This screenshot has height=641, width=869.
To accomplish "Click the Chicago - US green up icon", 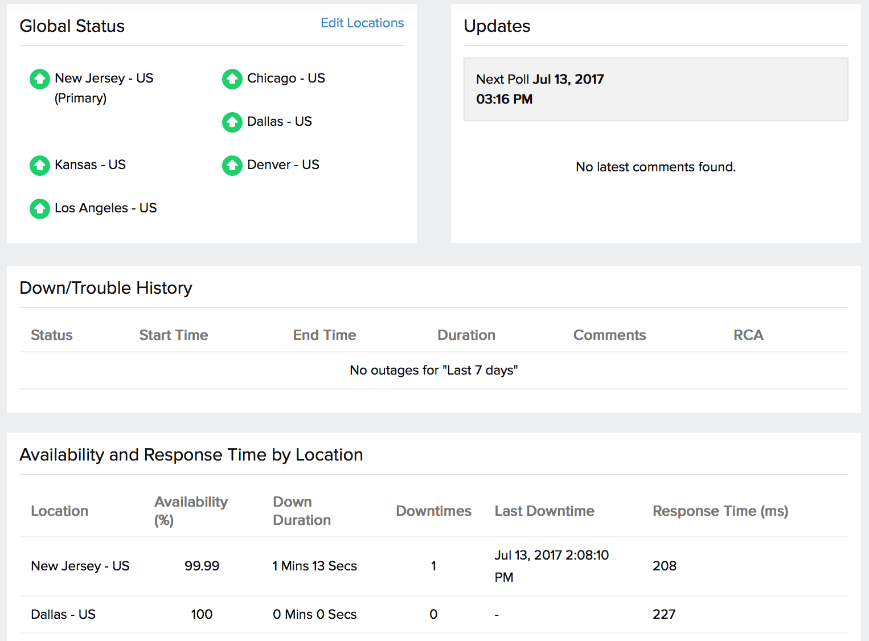I will 232,79.
